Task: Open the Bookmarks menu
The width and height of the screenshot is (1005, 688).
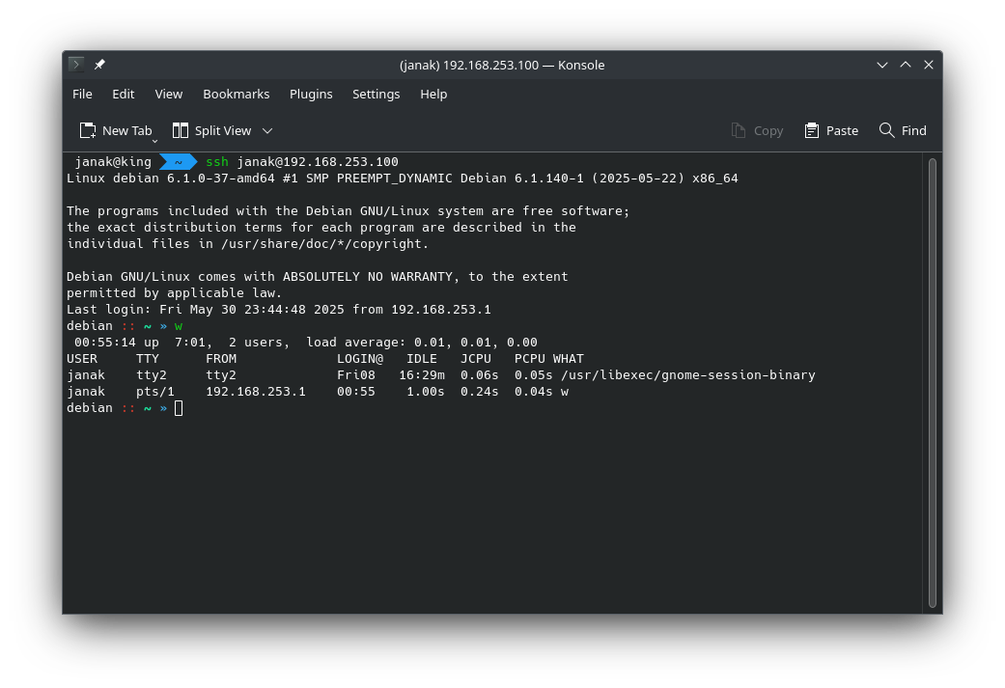Action: coord(236,94)
